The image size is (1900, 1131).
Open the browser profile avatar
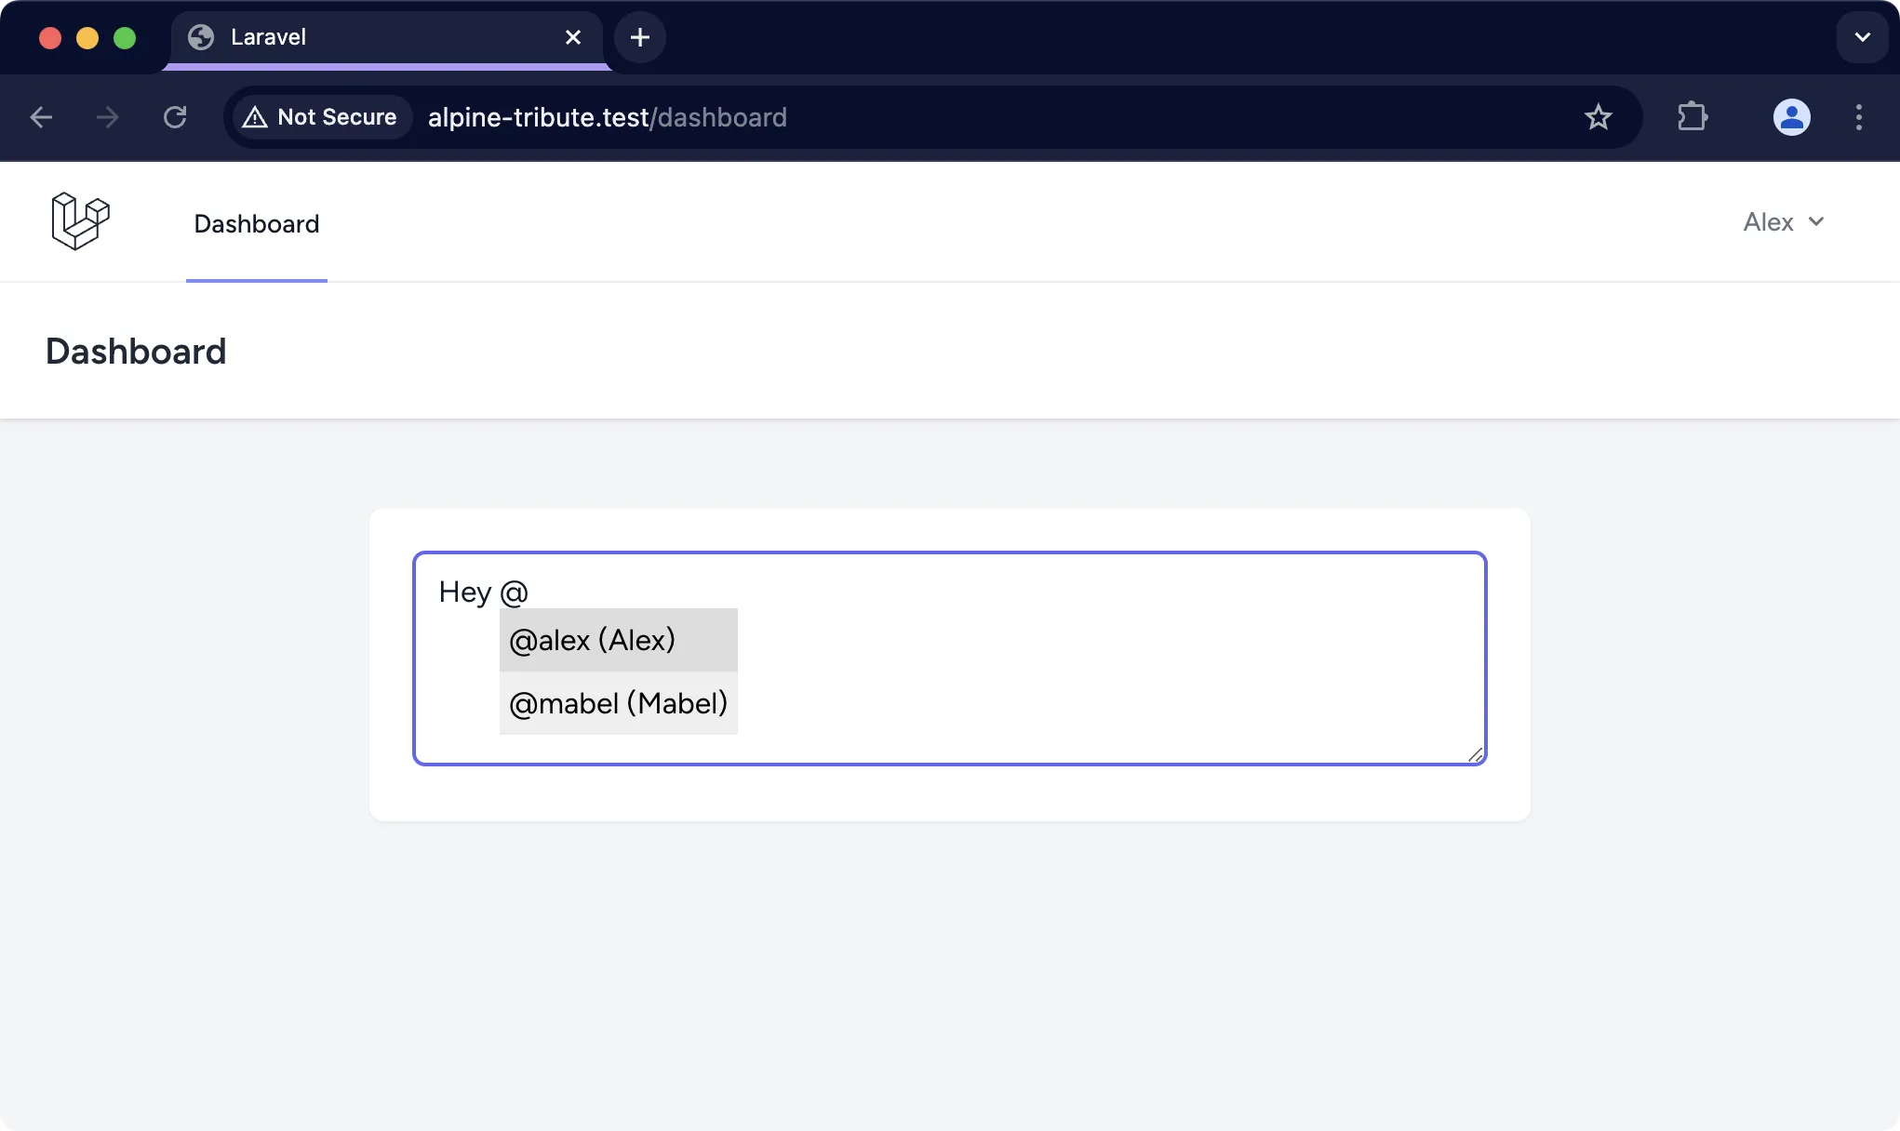point(1791,117)
